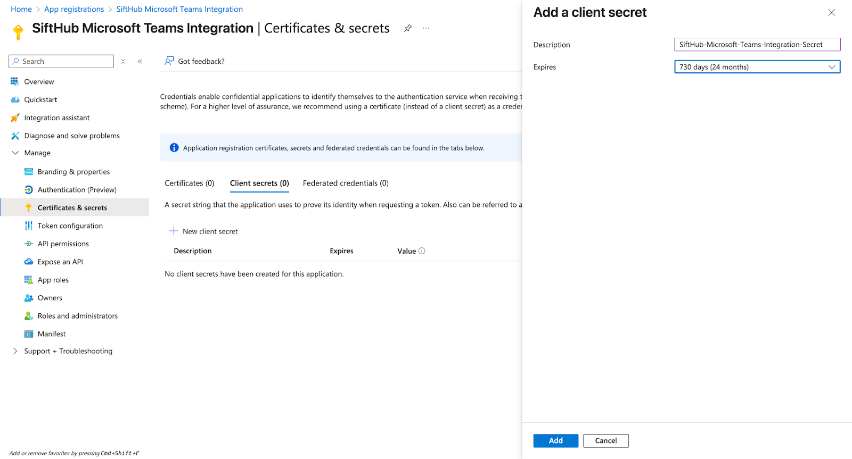
Task: Click the plus icon for new client secret
Action: [174, 231]
